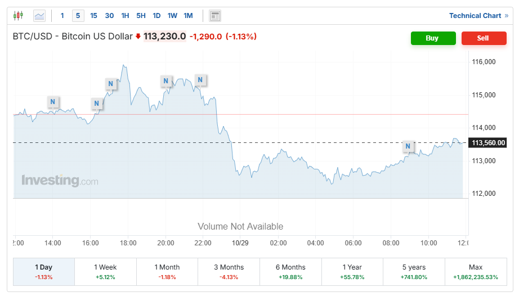Viewport: 519px width, 305px height.
Task: Expand the Technical Chart link arrow
Action: (506, 16)
